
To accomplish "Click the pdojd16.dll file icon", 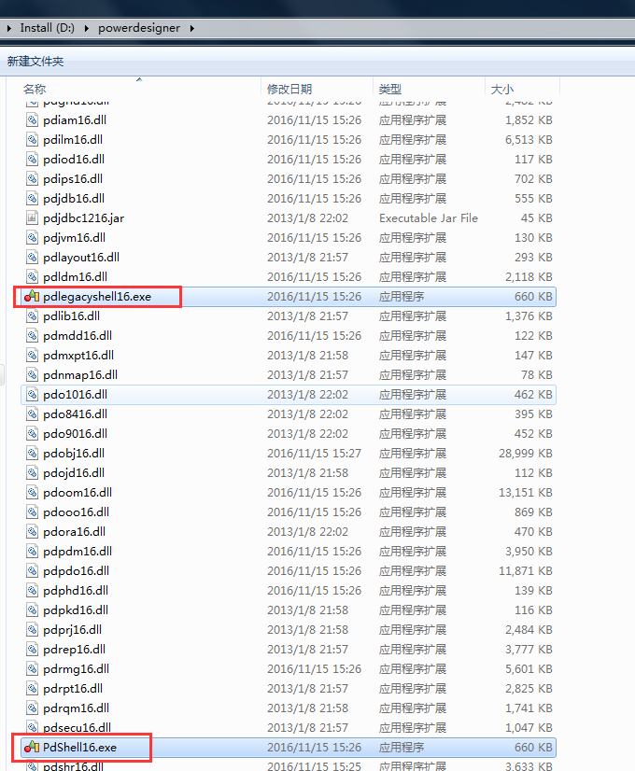I will coord(32,473).
